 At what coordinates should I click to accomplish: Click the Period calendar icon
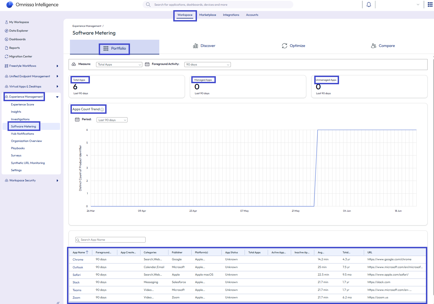(77, 119)
